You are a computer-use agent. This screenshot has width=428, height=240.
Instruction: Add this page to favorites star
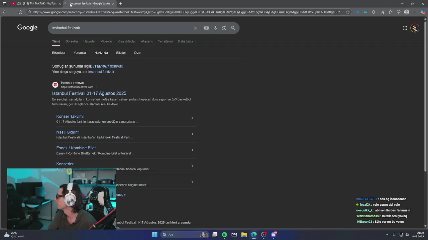point(348,12)
